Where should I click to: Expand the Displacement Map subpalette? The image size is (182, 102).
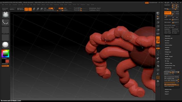pos(170,65)
